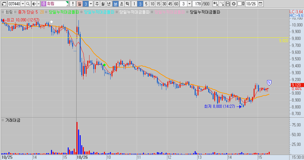
Task: Click the 거래대금 volume panel title
Action: tap(13, 120)
